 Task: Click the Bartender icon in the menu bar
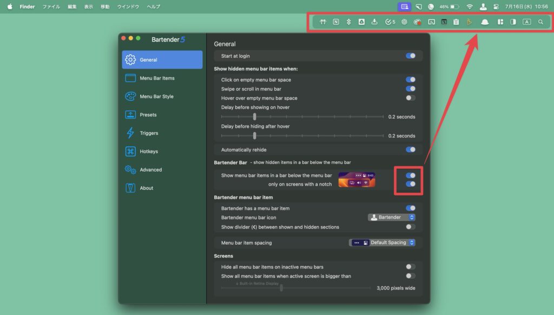483,6
